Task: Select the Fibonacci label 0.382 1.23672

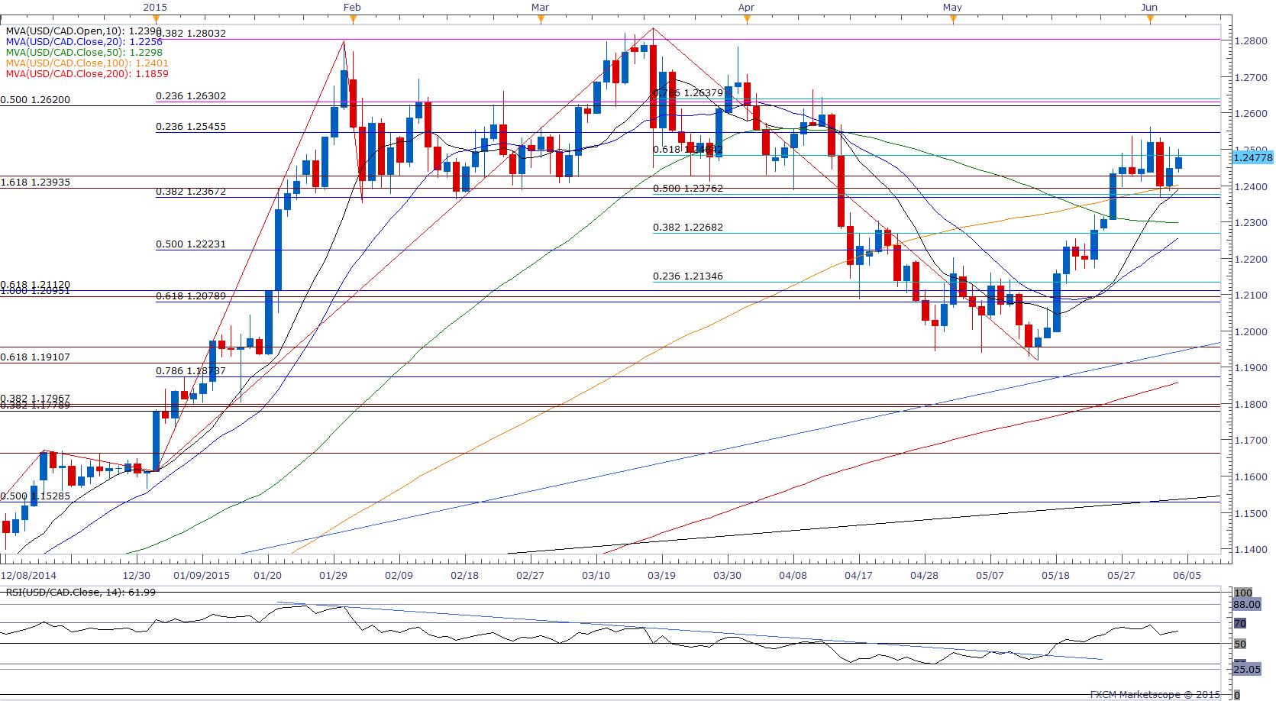Action: click(x=191, y=192)
